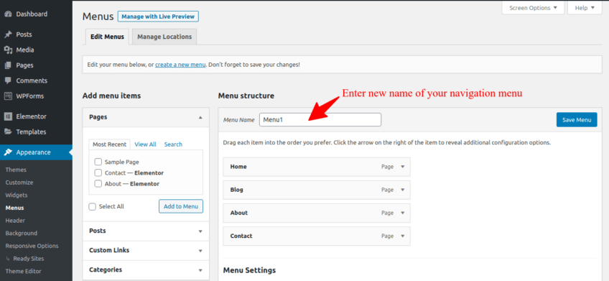
Task: Check the Sample Page checkbox
Action: pos(98,162)
